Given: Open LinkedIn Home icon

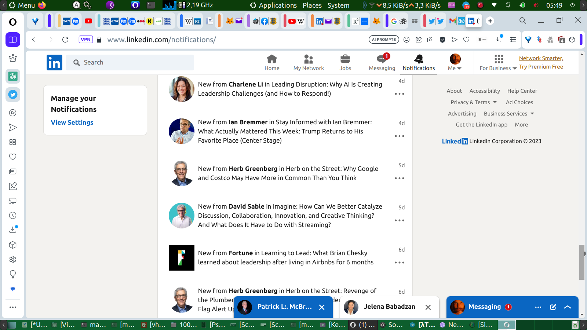Looking at the screenshot, I should pos(272,62).
